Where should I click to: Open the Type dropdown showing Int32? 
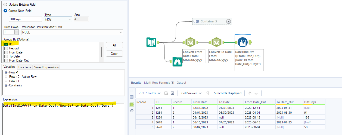click(x=58, y=19)
